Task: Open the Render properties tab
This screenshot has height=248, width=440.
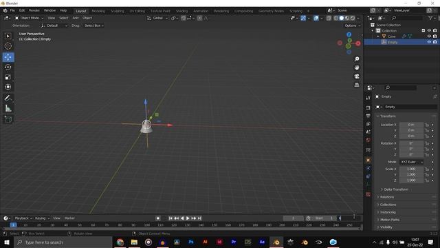Action: pyautogui.click(x=368, y=108)
